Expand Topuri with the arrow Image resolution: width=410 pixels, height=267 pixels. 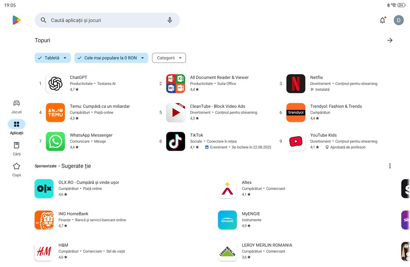click(x=389, y=40)
